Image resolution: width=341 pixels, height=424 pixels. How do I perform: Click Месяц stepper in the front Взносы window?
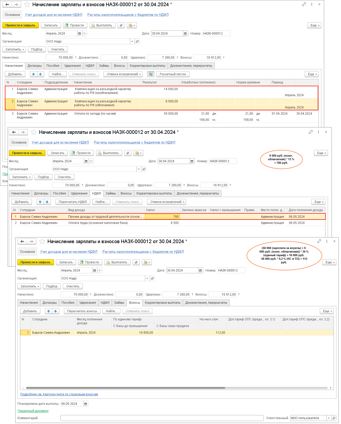click(100, 270)
